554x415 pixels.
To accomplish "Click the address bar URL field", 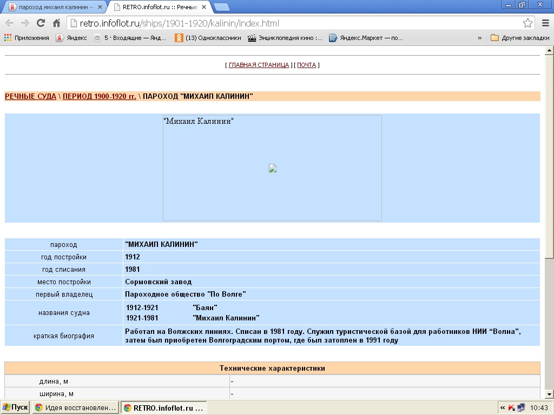I will tap(292, 23).
